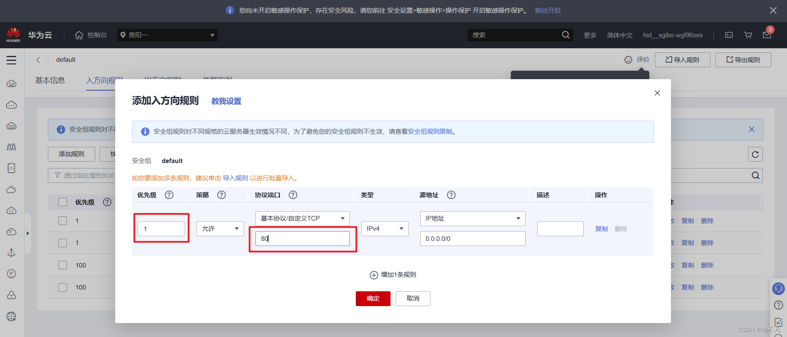
Task: Click the search magnifier in top bar
Action: coord(565,35)
